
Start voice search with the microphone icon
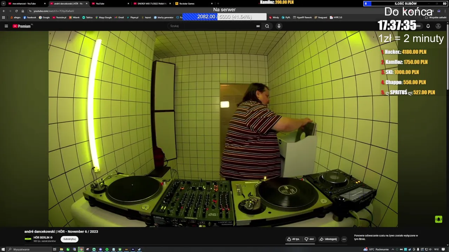pos(279,26)
